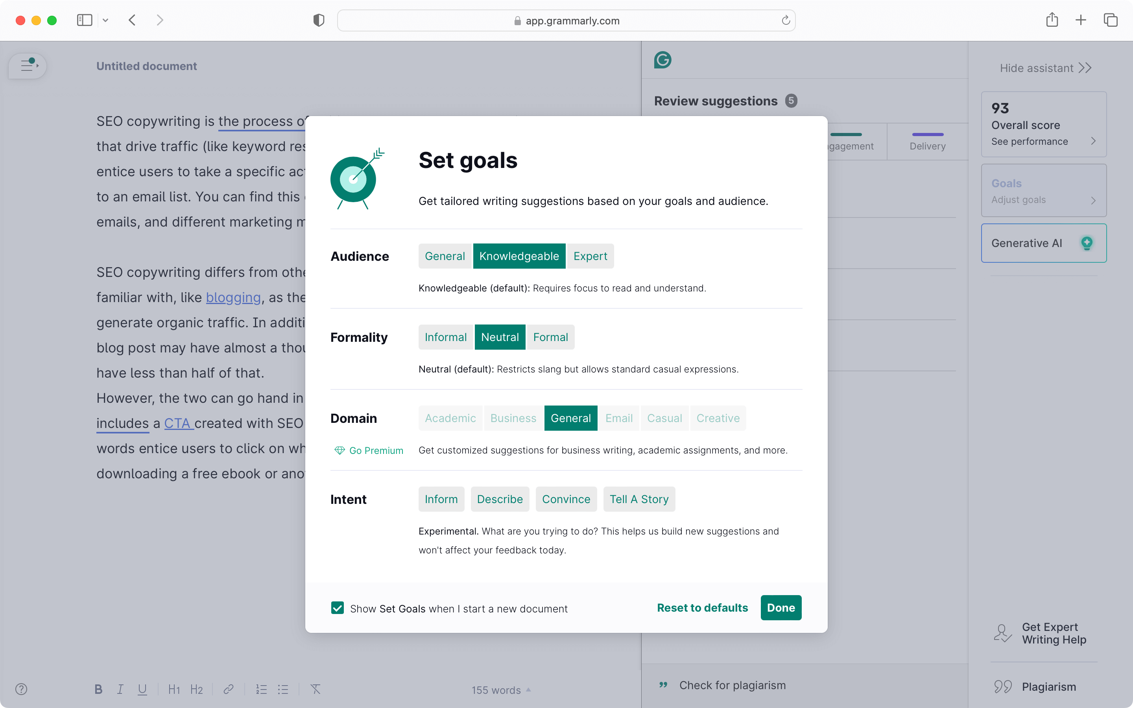Click the Bold formatting icon
This screenshot has height=708, width=1133.
(98, 689)
